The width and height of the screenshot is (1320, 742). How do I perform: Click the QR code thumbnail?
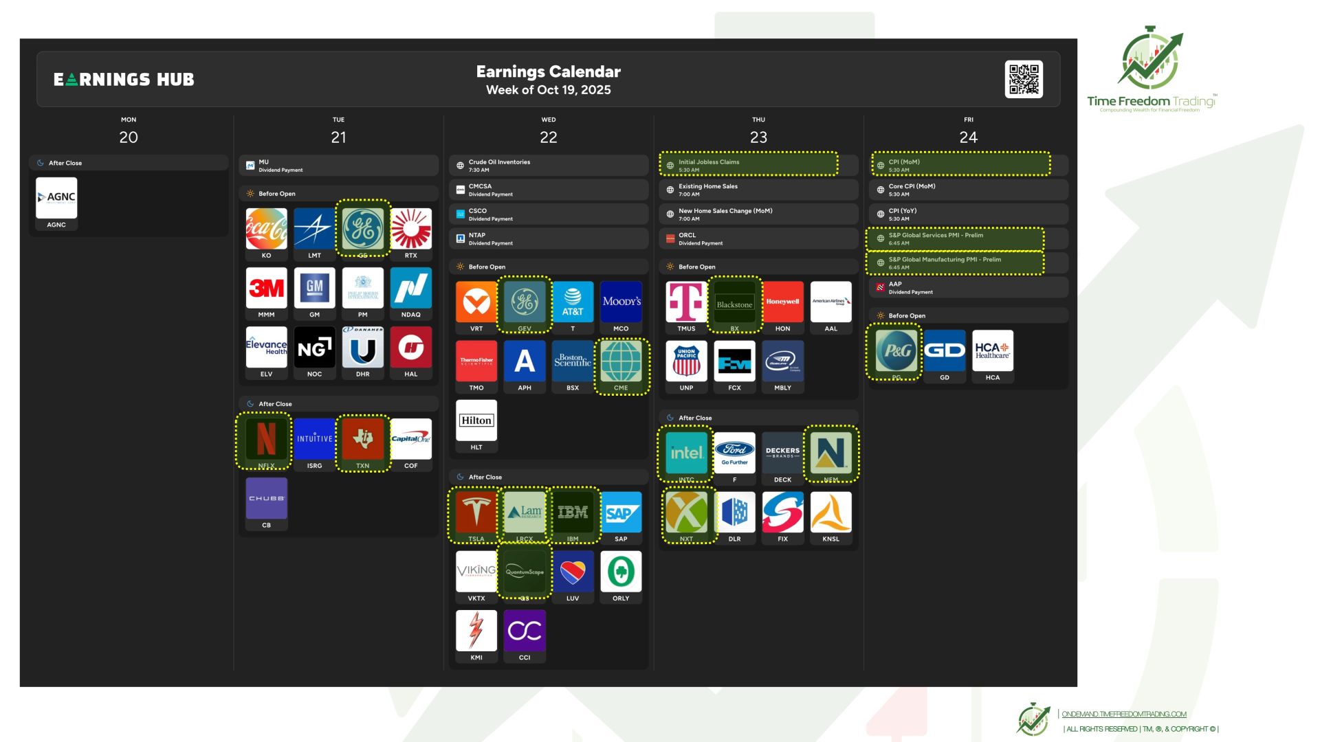pyautogui.click(x=1024, y=80)
